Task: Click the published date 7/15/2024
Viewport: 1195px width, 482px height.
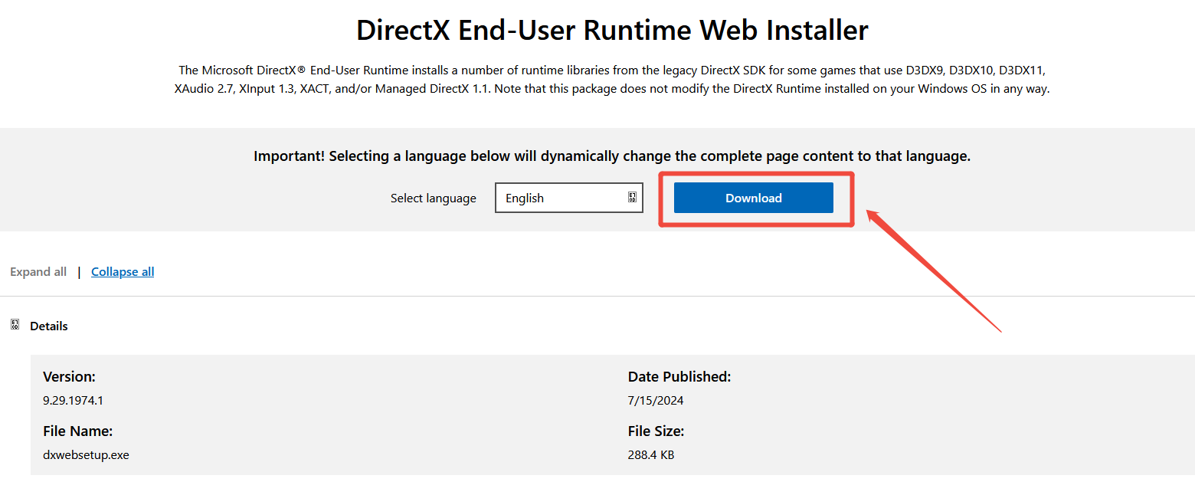Action: (656, 400)
